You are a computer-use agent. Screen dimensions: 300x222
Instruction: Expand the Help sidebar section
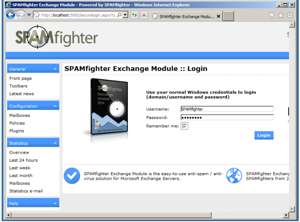point(55,204)
